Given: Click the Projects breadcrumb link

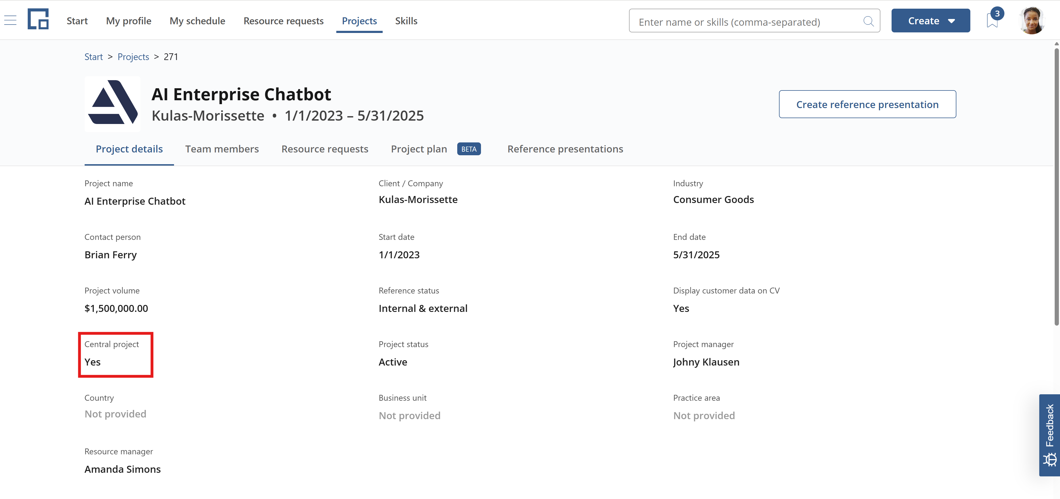Looking at the screenshot, I should click(133, 57).
